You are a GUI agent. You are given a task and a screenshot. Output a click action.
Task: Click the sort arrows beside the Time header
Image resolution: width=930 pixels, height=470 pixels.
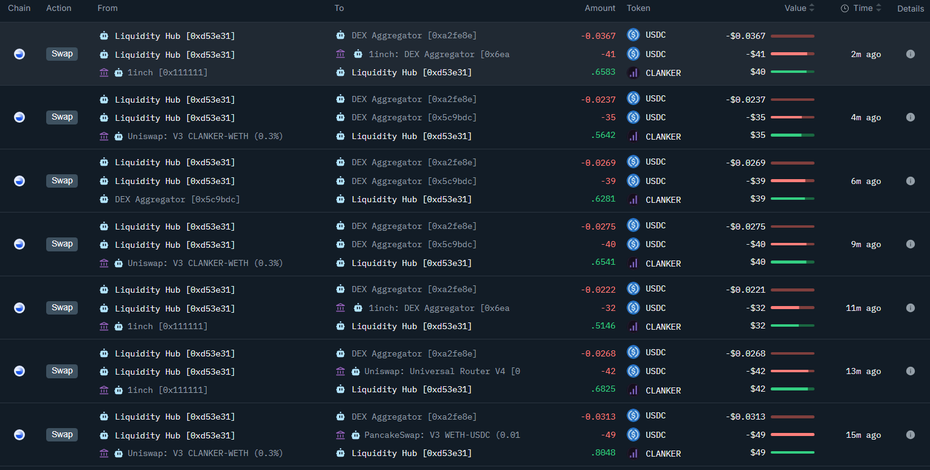878,8
